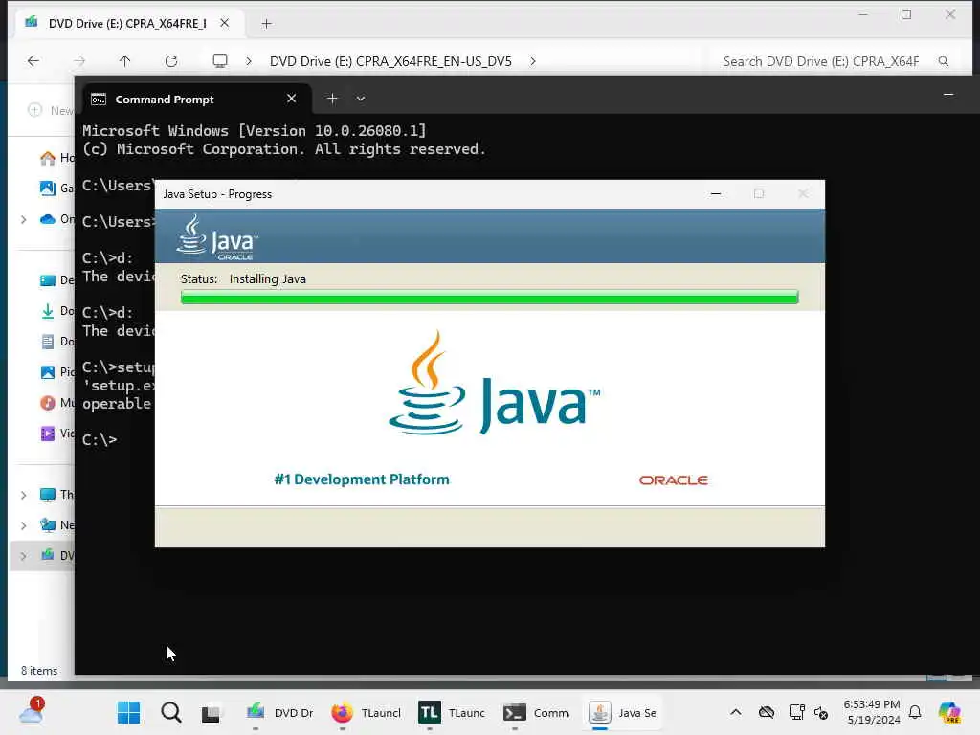Screen dimensions: 980x735
Task: Click the Search DVD Drive input field
Action: tap(820, 61)
